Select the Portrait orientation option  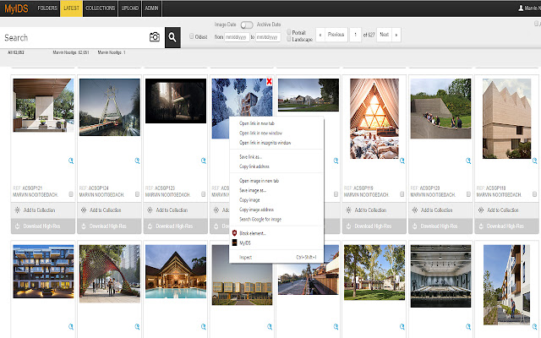[290, 32]
